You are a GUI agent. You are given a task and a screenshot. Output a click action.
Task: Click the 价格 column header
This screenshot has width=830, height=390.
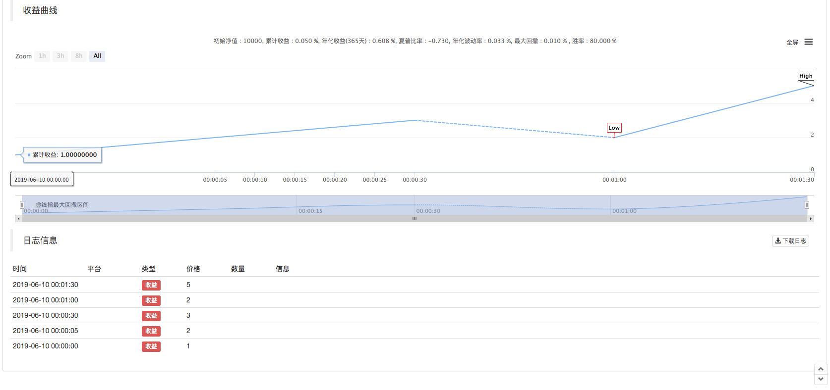(x=193, y=269)
